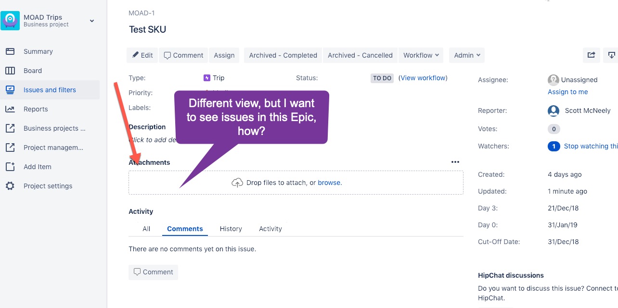Open Reports from the project sidebar
The height and width of the screenshot is (308, 618).
[36, 109]
